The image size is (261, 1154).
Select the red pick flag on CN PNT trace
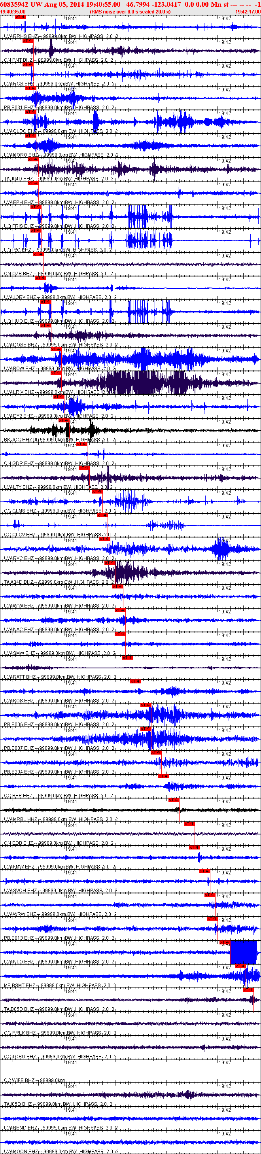point(28,41)
